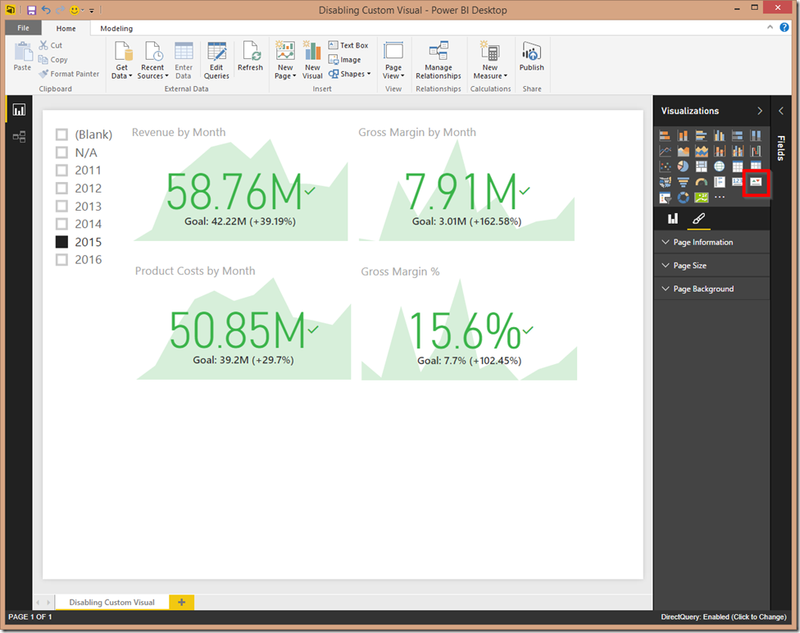Image resolution: width=800 pixels, height=633 pixels.
Task: Select the Filled map visualization
Action: pyautogui.click(x=665, y=182)
